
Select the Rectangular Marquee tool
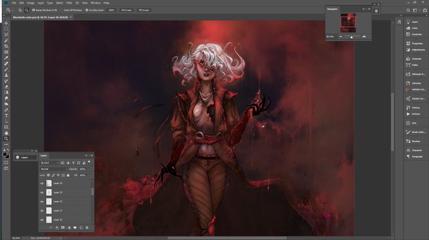6,29
